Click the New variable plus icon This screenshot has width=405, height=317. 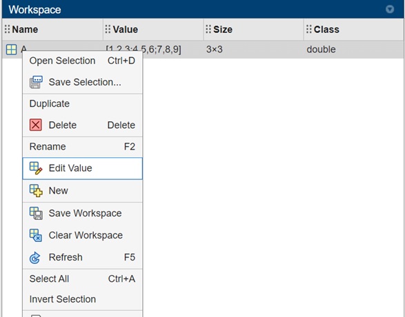36,191
